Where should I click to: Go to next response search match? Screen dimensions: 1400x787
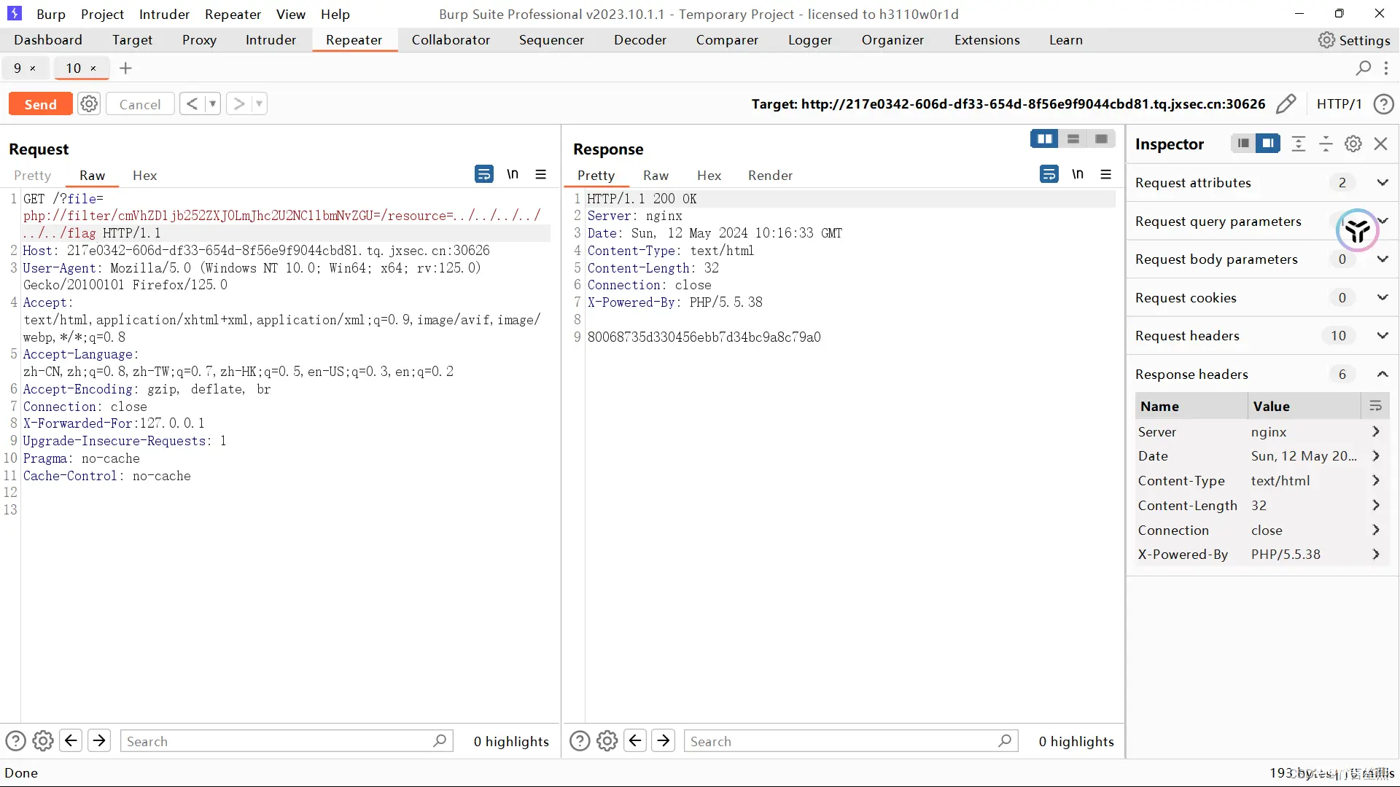(663, 741)
